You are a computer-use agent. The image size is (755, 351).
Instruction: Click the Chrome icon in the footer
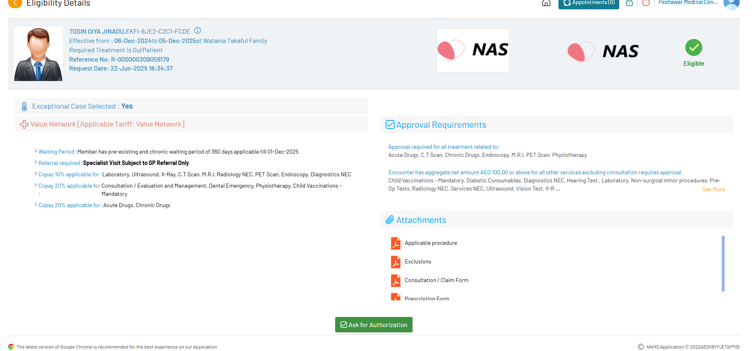11,347
